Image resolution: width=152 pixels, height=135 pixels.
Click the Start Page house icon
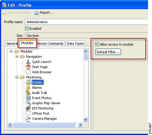click(28, 67)
